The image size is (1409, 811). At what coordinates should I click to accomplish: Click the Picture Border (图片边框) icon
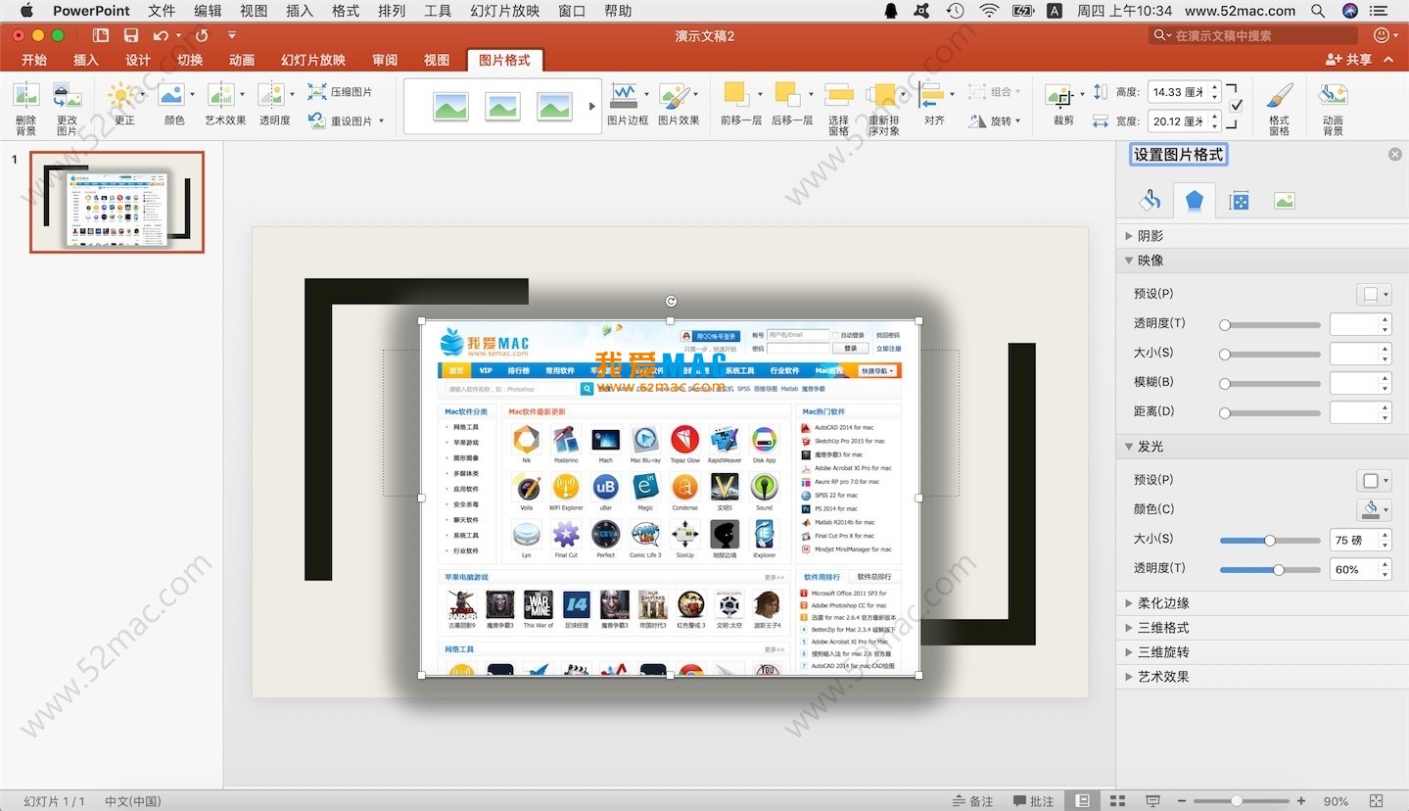coord(624,95)
